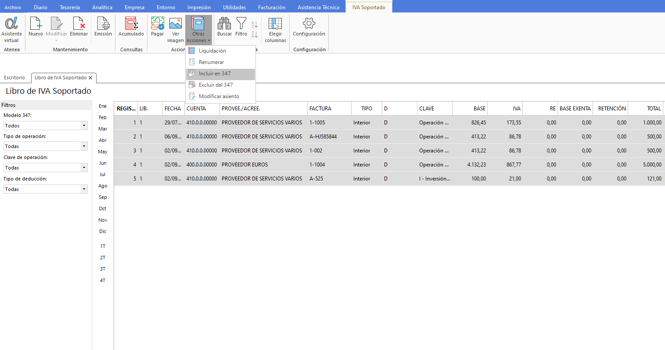Viewport: 665px width, 350px height.
Task: Select invoice A-HJ585844 cell
Action: [329, 137]
